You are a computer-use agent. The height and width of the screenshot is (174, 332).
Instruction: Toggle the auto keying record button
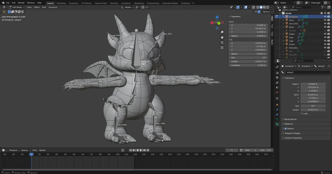(x=123, y=150)
